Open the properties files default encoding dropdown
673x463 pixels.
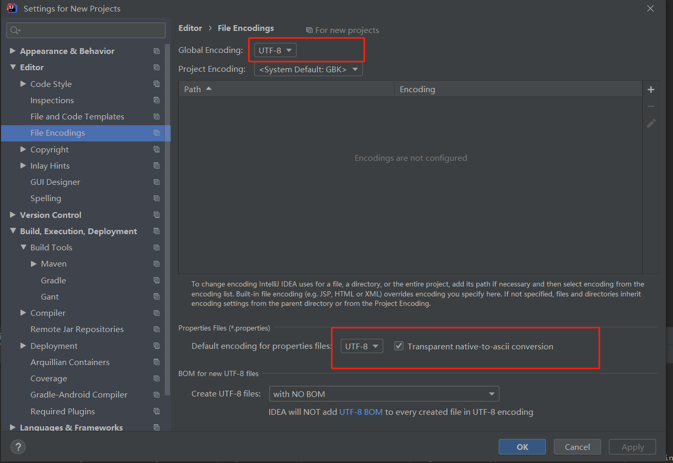[361, 346]
